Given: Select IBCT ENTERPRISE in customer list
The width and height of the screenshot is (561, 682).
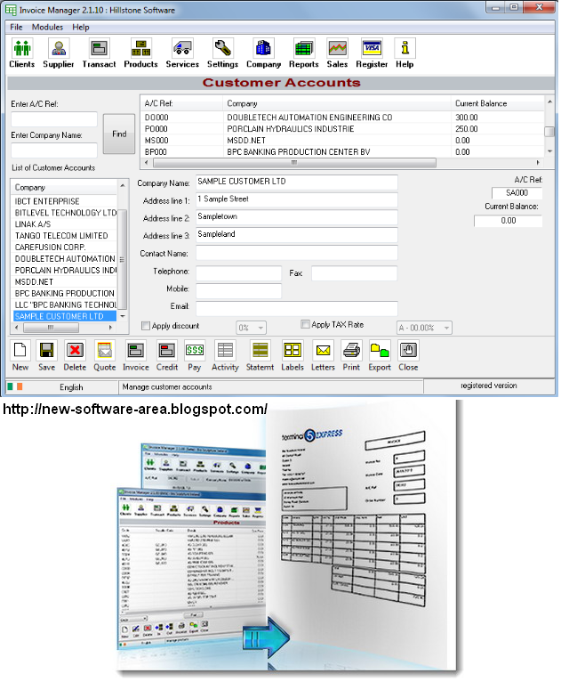Looking at the screenshot, I should click(x=64, y=201).
